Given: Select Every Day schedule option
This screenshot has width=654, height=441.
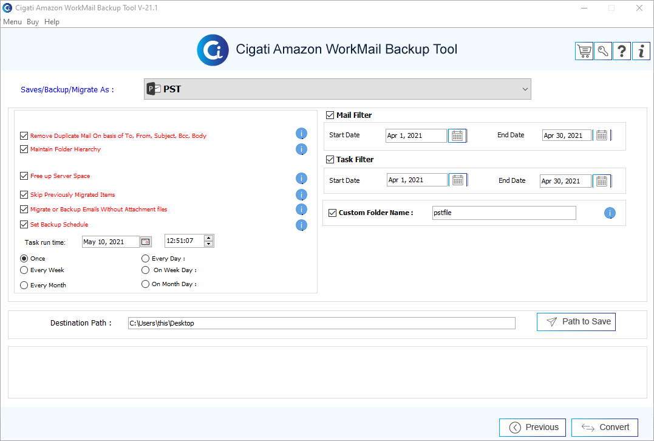Looking at the screenshot, I should point(146,259).
